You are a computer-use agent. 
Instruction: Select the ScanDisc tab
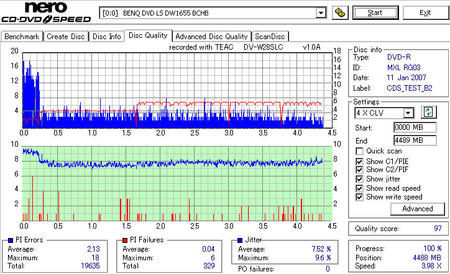(x=270, y=37)
